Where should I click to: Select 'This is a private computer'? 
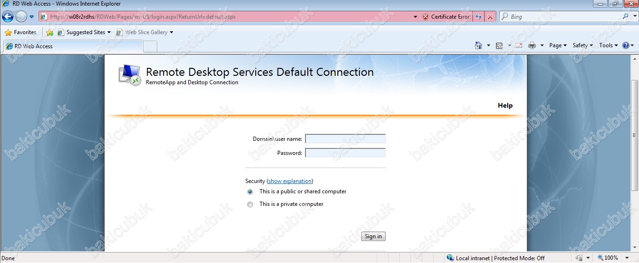250,205
